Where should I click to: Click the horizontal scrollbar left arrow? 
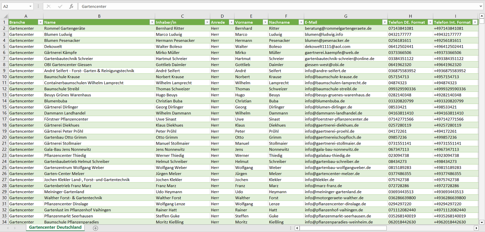[x=297, y=228]
